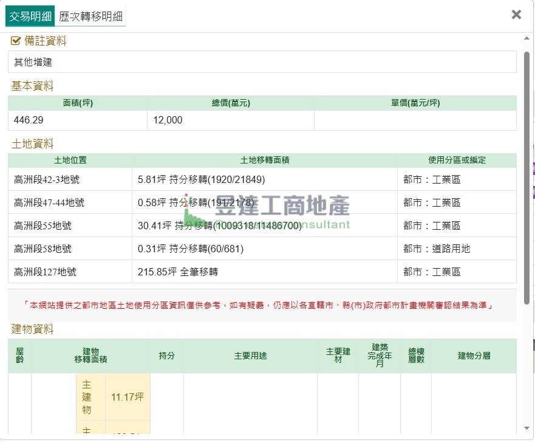This screenshot has height=448, width=535.
Task: Click the 高洲段55地號 land entry
Action: click(70, 226)
